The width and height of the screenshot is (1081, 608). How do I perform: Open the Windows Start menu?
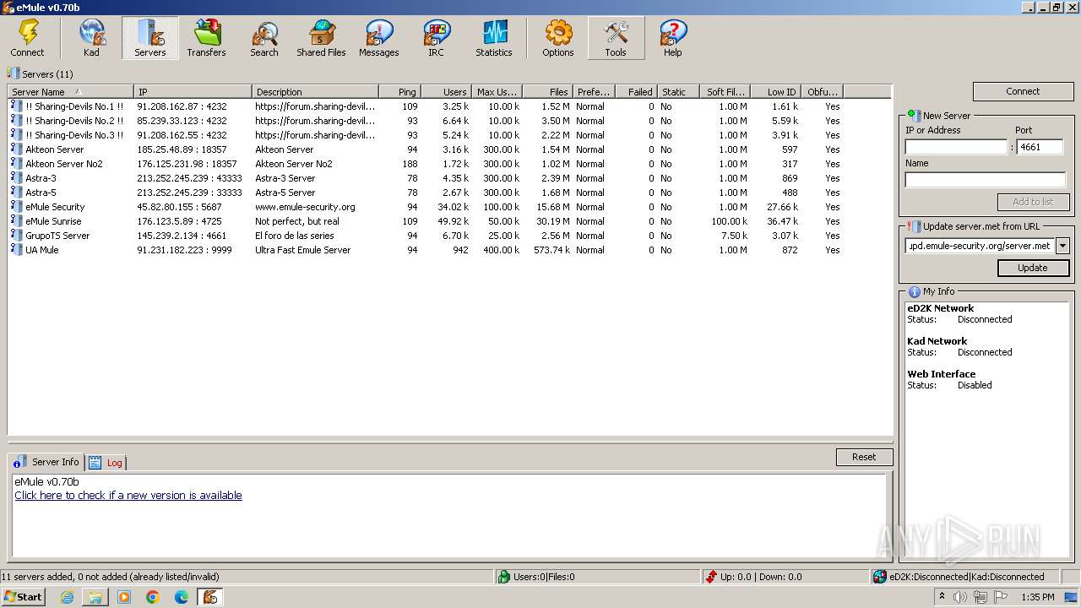(23, 597)
